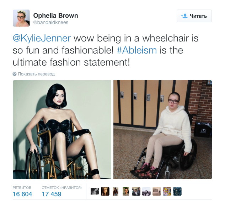The image size is (225, 202).
Task: Open the fourth liker avatar thumbnail
Action: tap(126, 191)
